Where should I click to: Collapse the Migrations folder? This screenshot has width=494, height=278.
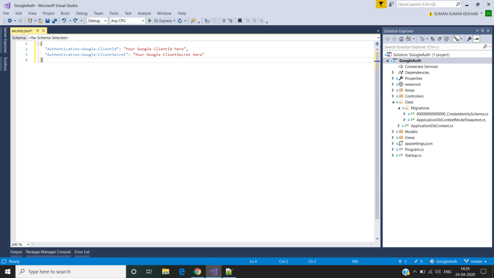399,108
